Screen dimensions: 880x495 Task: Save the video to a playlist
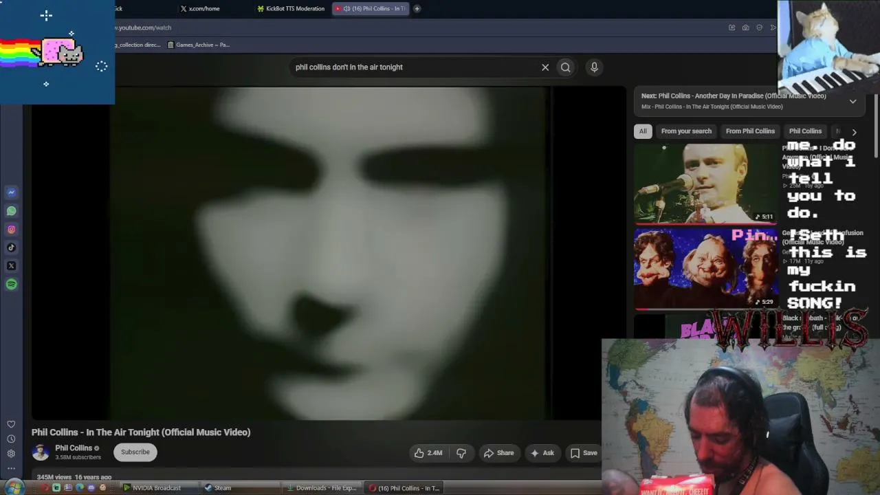584,453
